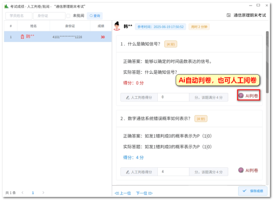Click the 成绩 column header
The height and width of the screenshot is (200, 273).
click(x=101, y=26)
